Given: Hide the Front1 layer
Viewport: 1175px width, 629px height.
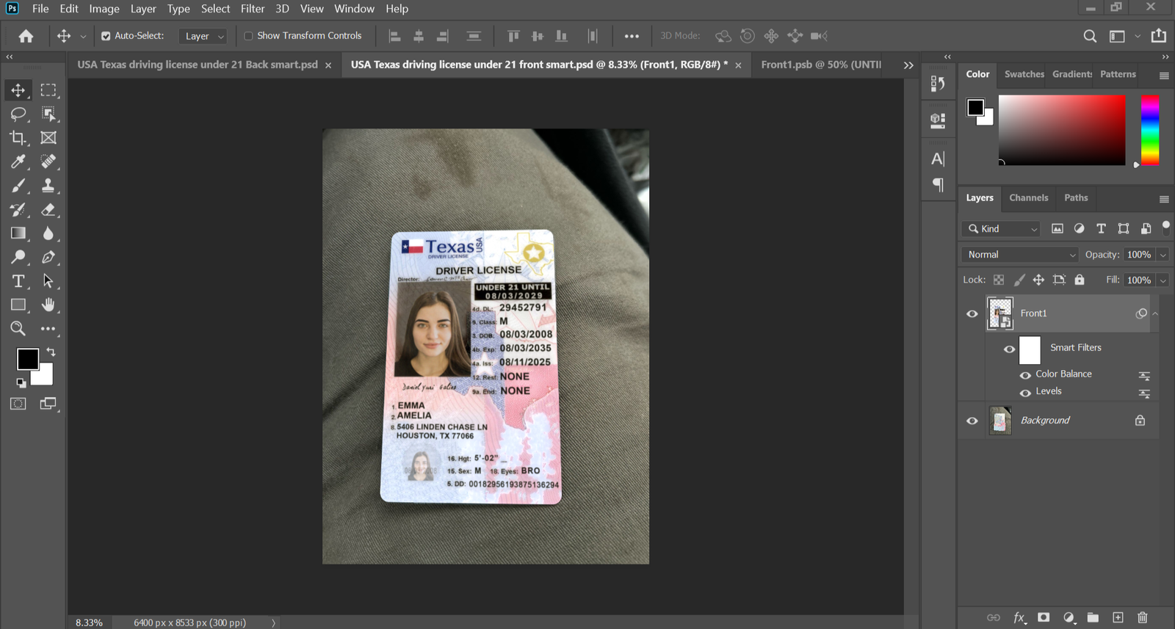Looking at the screenshot, I should (972, 314).
